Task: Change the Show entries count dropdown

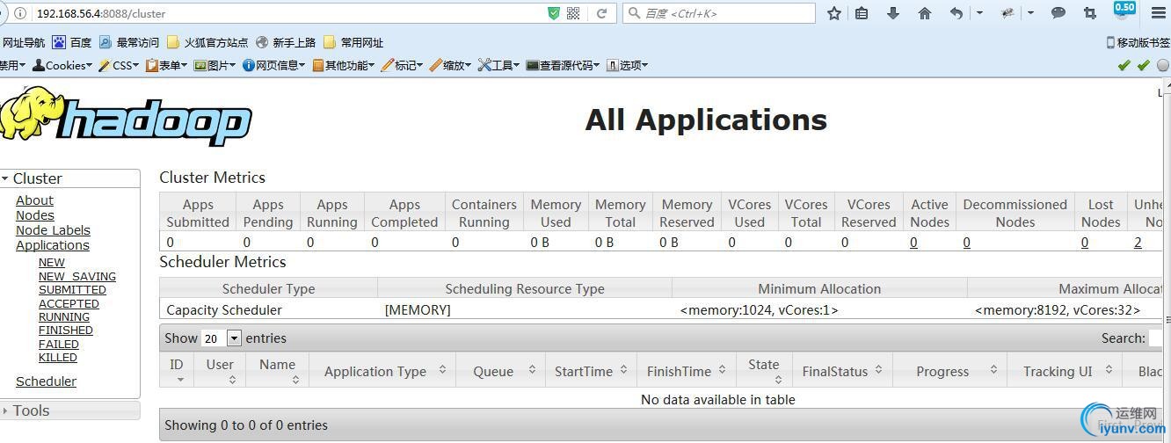Action: [x=221, y=338]
